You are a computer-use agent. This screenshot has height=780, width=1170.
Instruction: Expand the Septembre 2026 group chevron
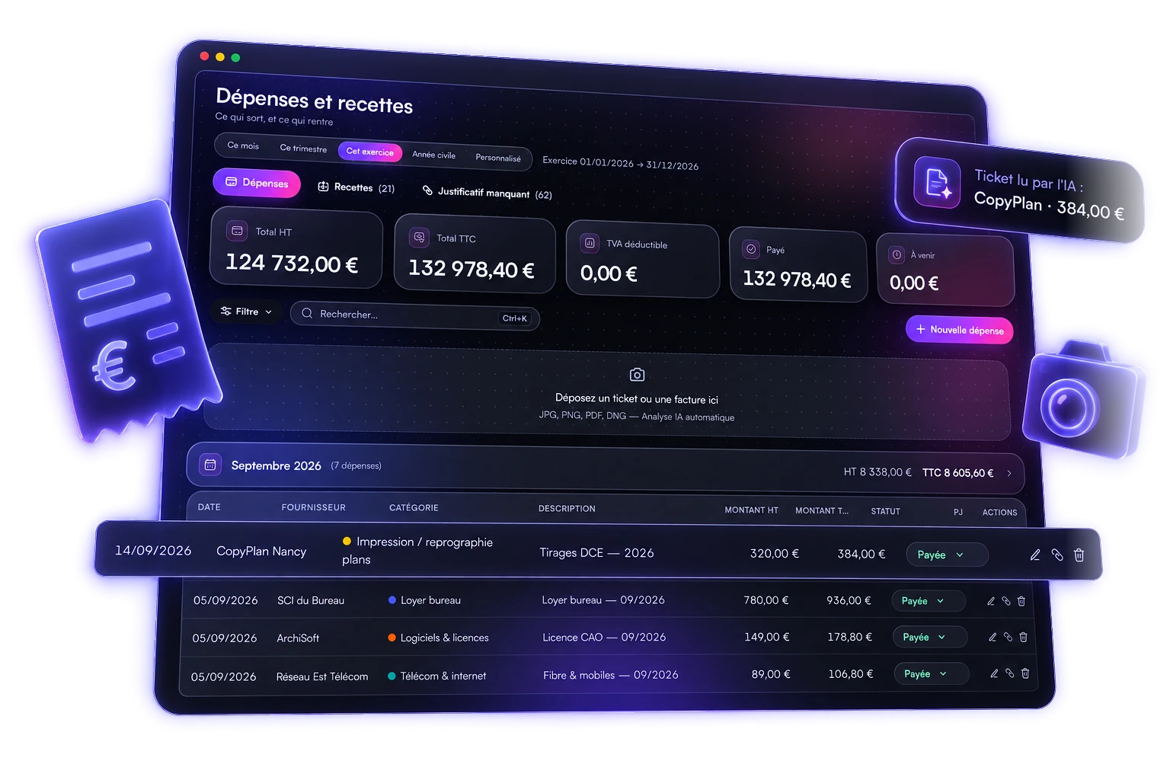tap(1009, 473)
